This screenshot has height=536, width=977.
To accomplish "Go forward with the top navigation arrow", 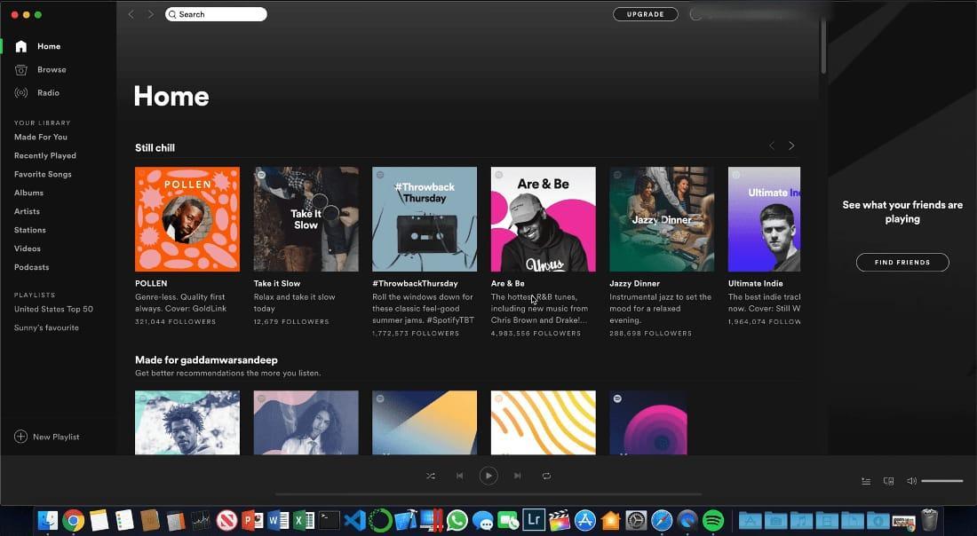I will (x=150, y=13).
